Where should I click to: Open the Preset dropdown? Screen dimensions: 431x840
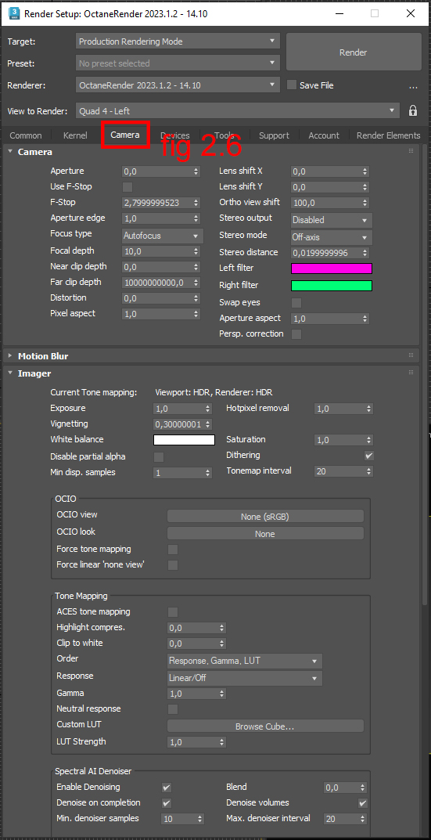pyautogui.click(x=178, y=63)
